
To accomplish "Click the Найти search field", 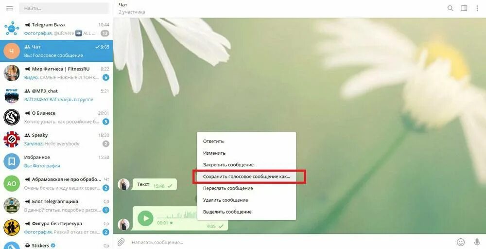I will coord(64,8).
